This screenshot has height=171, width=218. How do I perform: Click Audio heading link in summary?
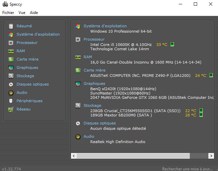point(89,136)
